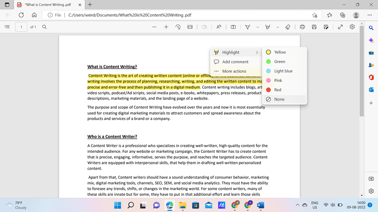Click the Add text icon
The height and width of the screenshot is (212, 378).
click(x=233, y=27)
